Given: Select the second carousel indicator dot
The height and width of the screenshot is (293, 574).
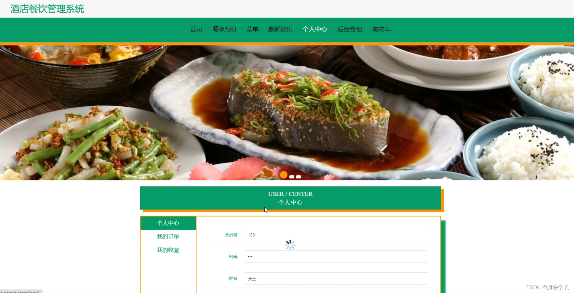Looking at the screenshot, I should coord(291,177).
